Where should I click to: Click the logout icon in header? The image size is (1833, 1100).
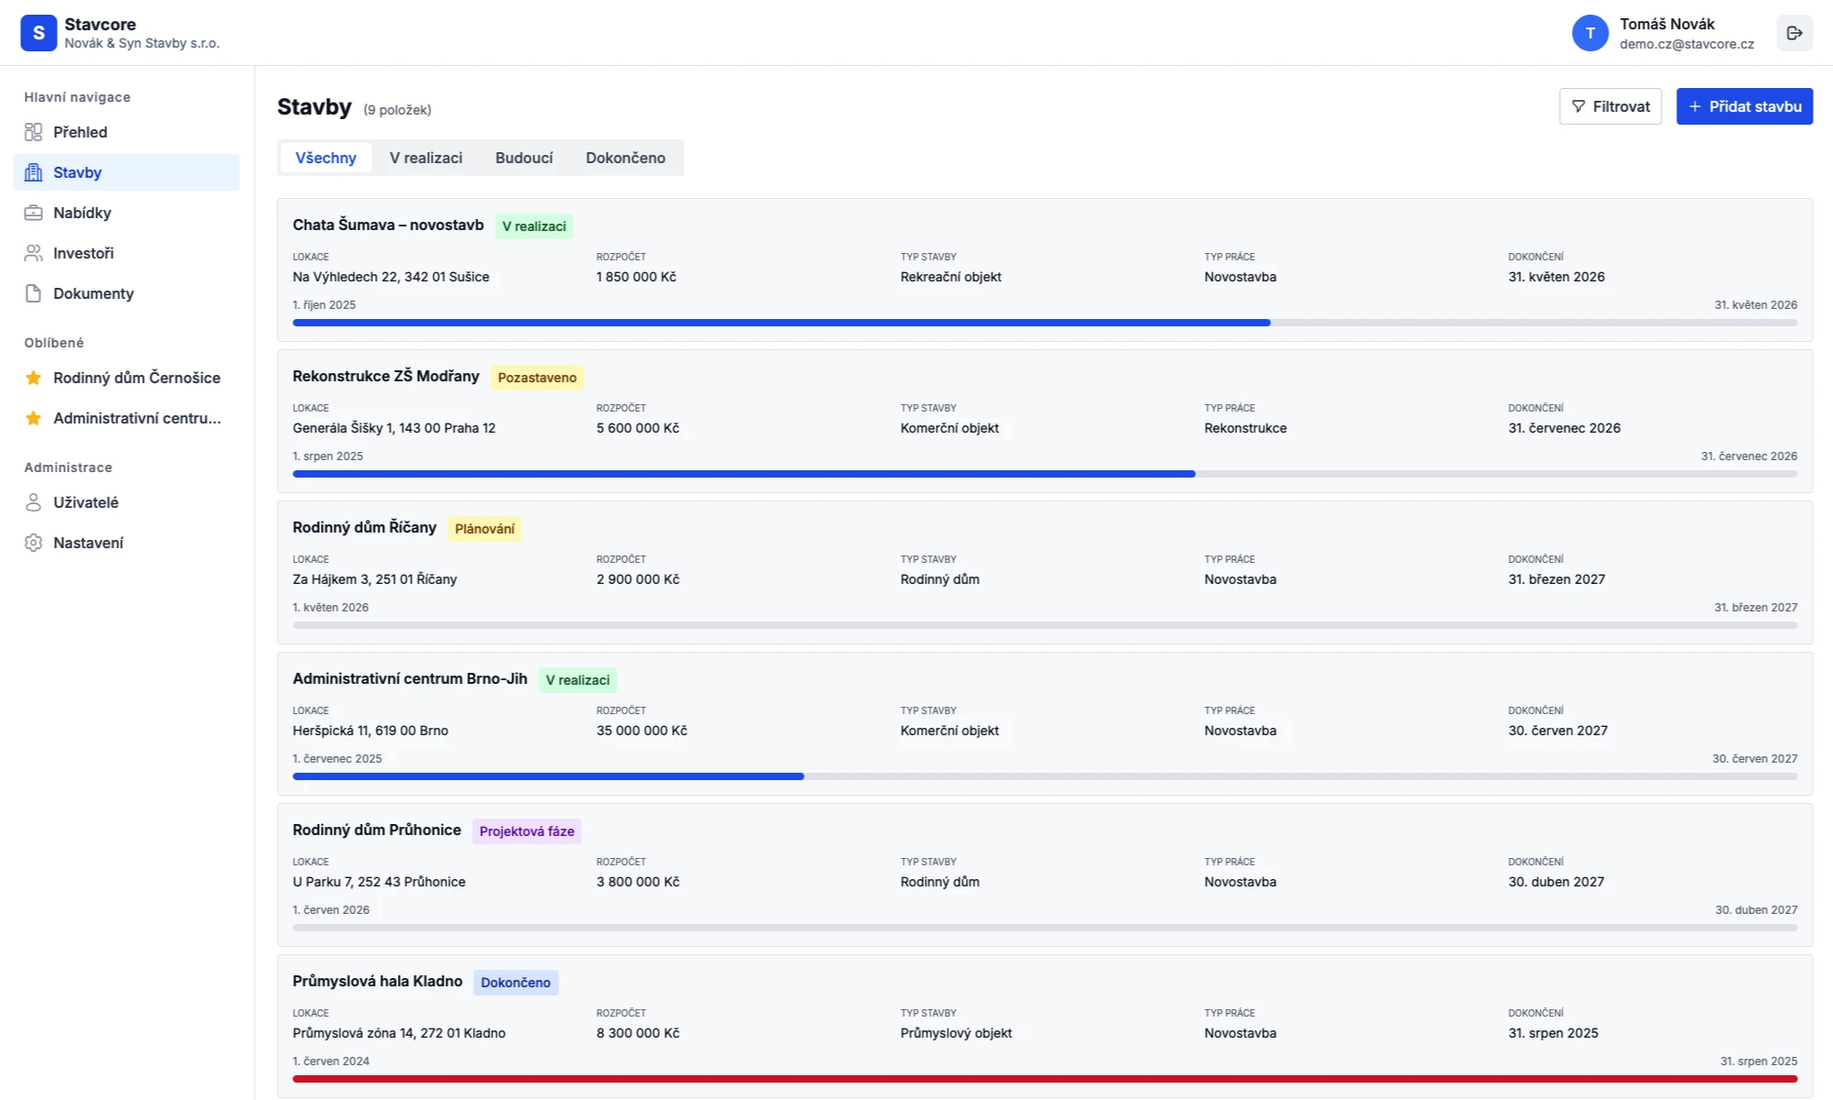(1794, 33)
